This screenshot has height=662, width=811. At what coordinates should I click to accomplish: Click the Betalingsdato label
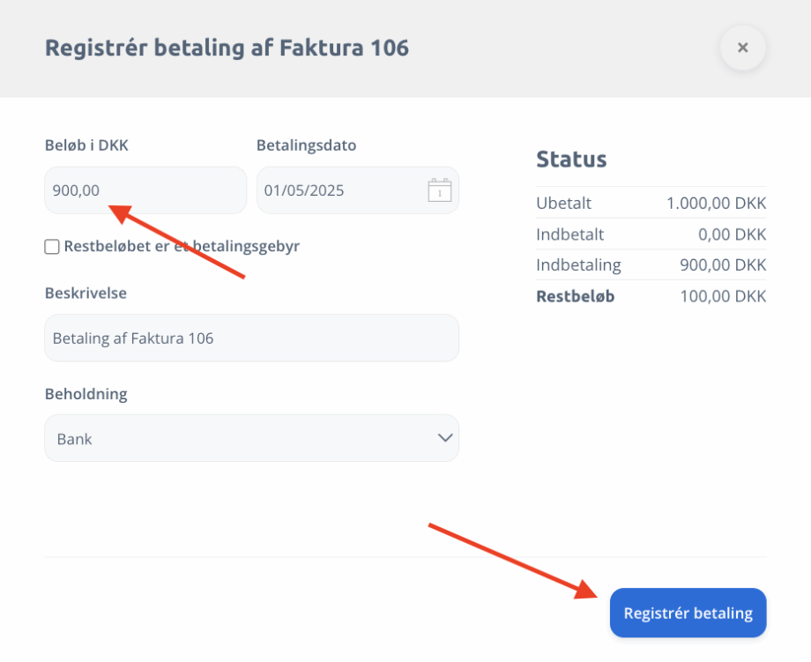click(306, 145)
